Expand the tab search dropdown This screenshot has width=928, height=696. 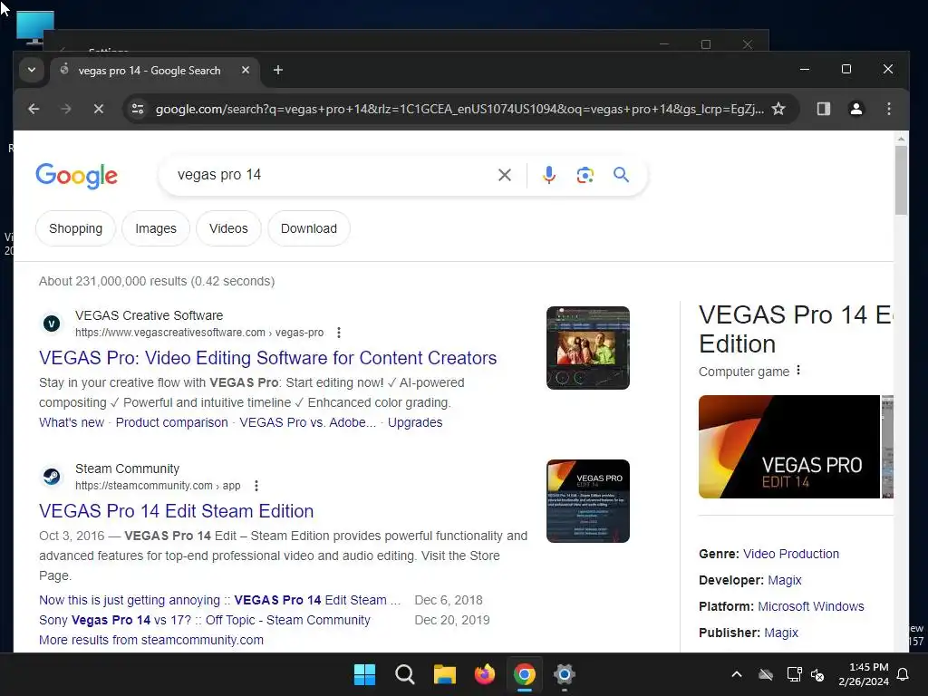32,70
